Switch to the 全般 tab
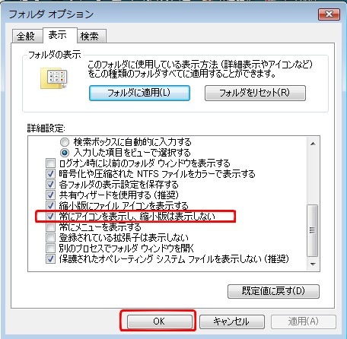Screen dimensions: 347x339 (x=26, y=36)
